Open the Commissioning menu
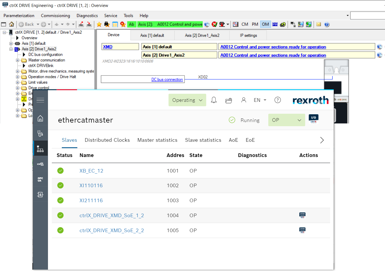The width and height of the screenshot is (385, 271). tap(55, 16)
